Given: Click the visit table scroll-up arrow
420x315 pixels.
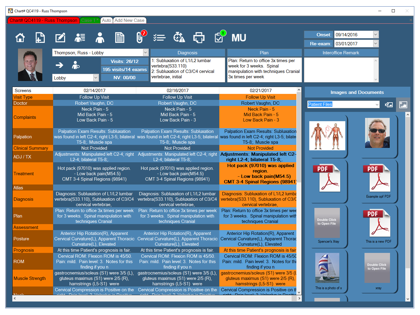Looking at the screenshot, I should click(x=299, y=90).
